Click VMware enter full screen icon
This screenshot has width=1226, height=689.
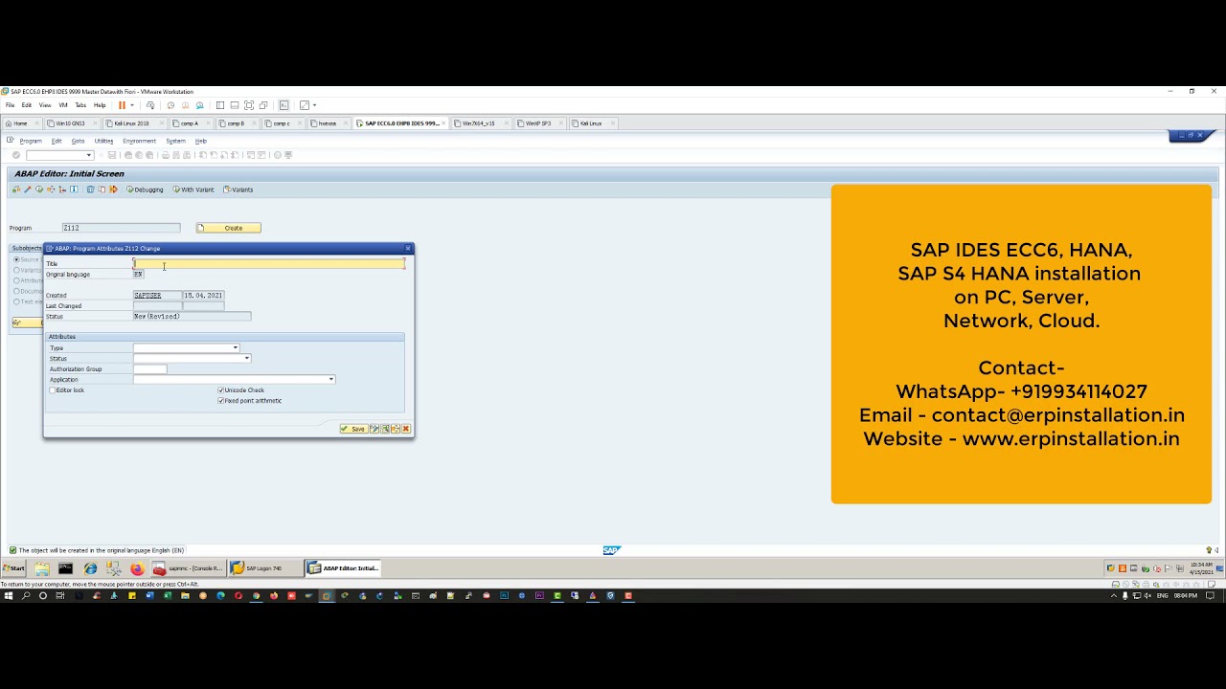click(249, 105)
